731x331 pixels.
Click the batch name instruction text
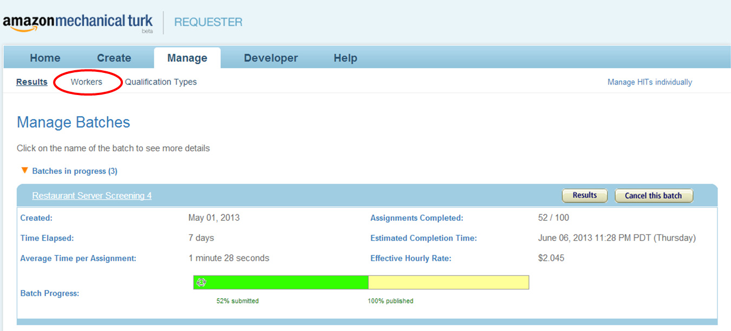point(113,148)
